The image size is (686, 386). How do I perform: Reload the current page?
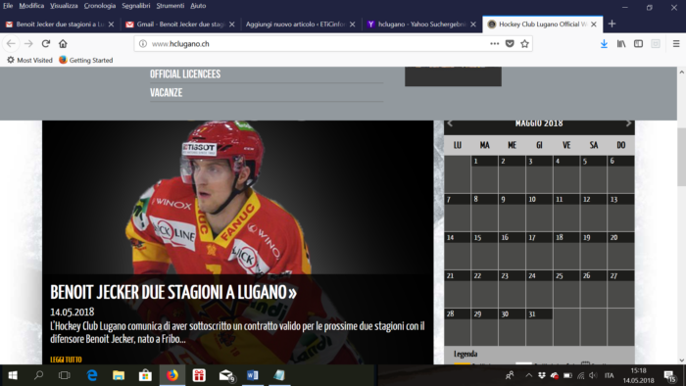coord(45,44)
